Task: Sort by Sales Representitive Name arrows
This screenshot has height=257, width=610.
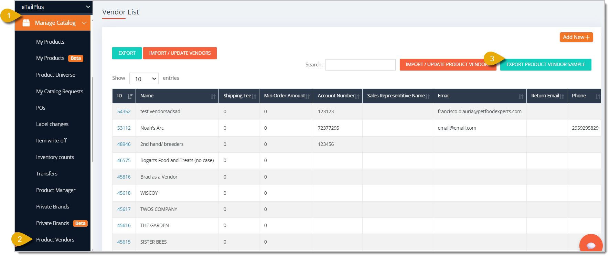Action: tap(428, 96)
